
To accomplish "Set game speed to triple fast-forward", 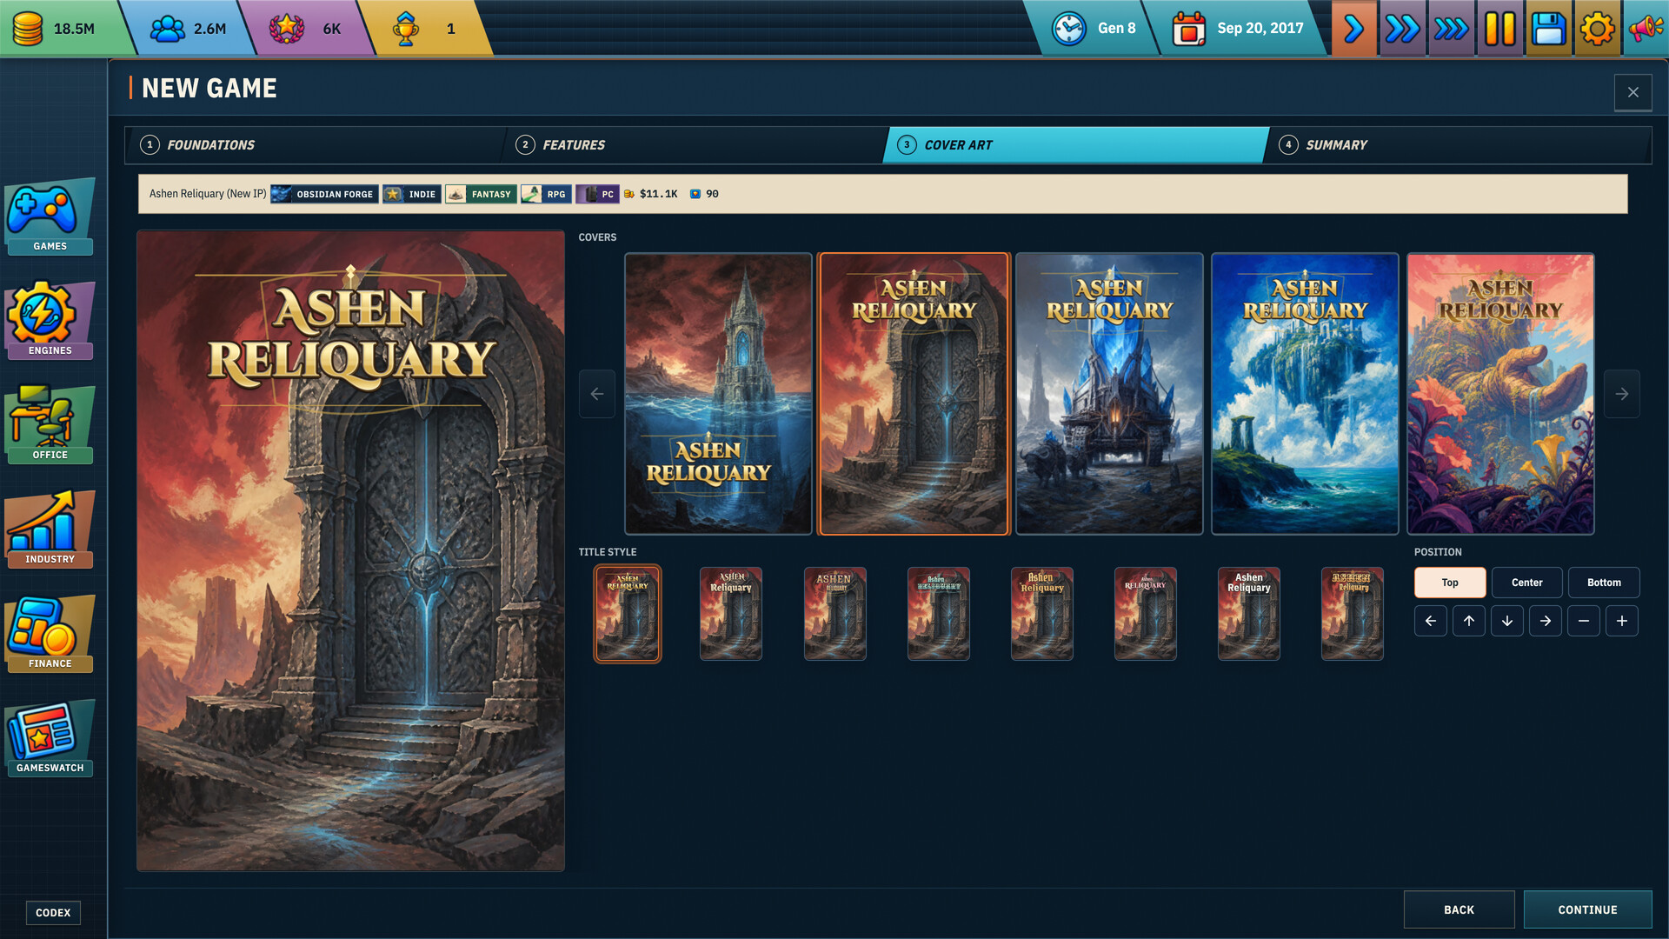I will click(1451, 28).
